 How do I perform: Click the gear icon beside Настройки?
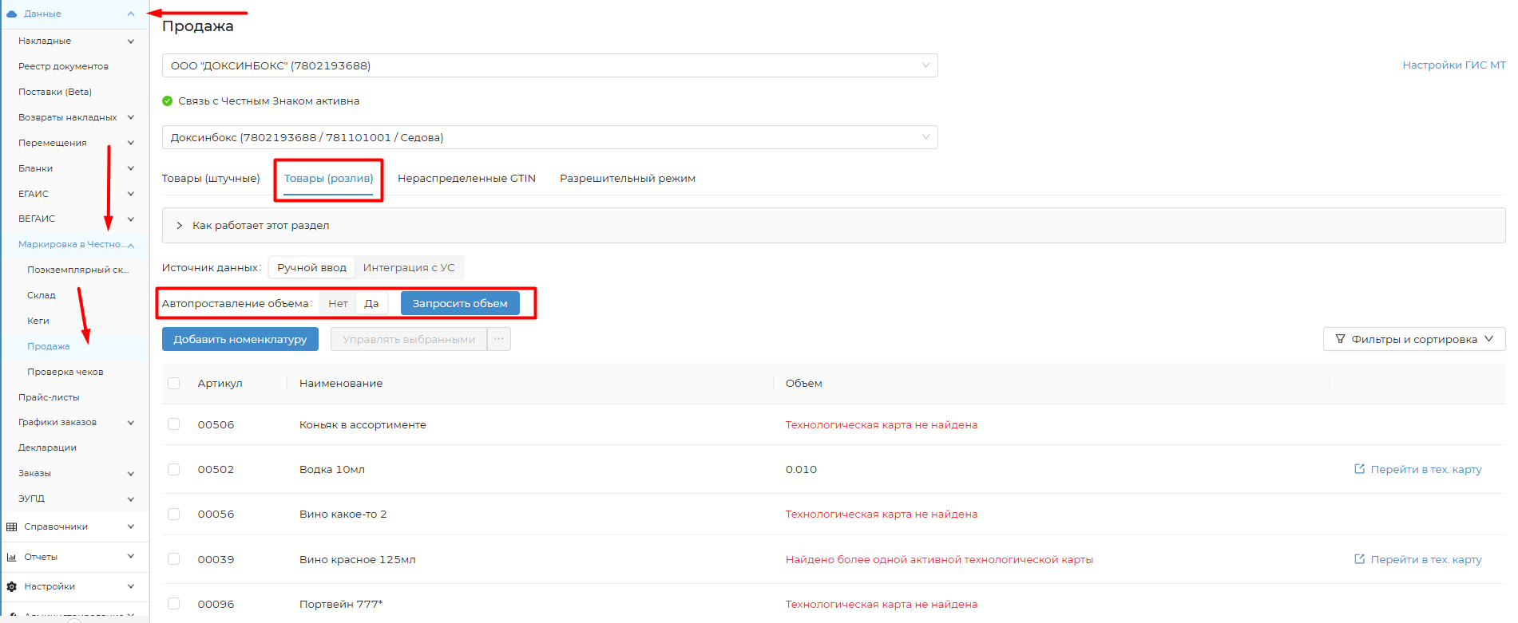(x=11, y=586)
